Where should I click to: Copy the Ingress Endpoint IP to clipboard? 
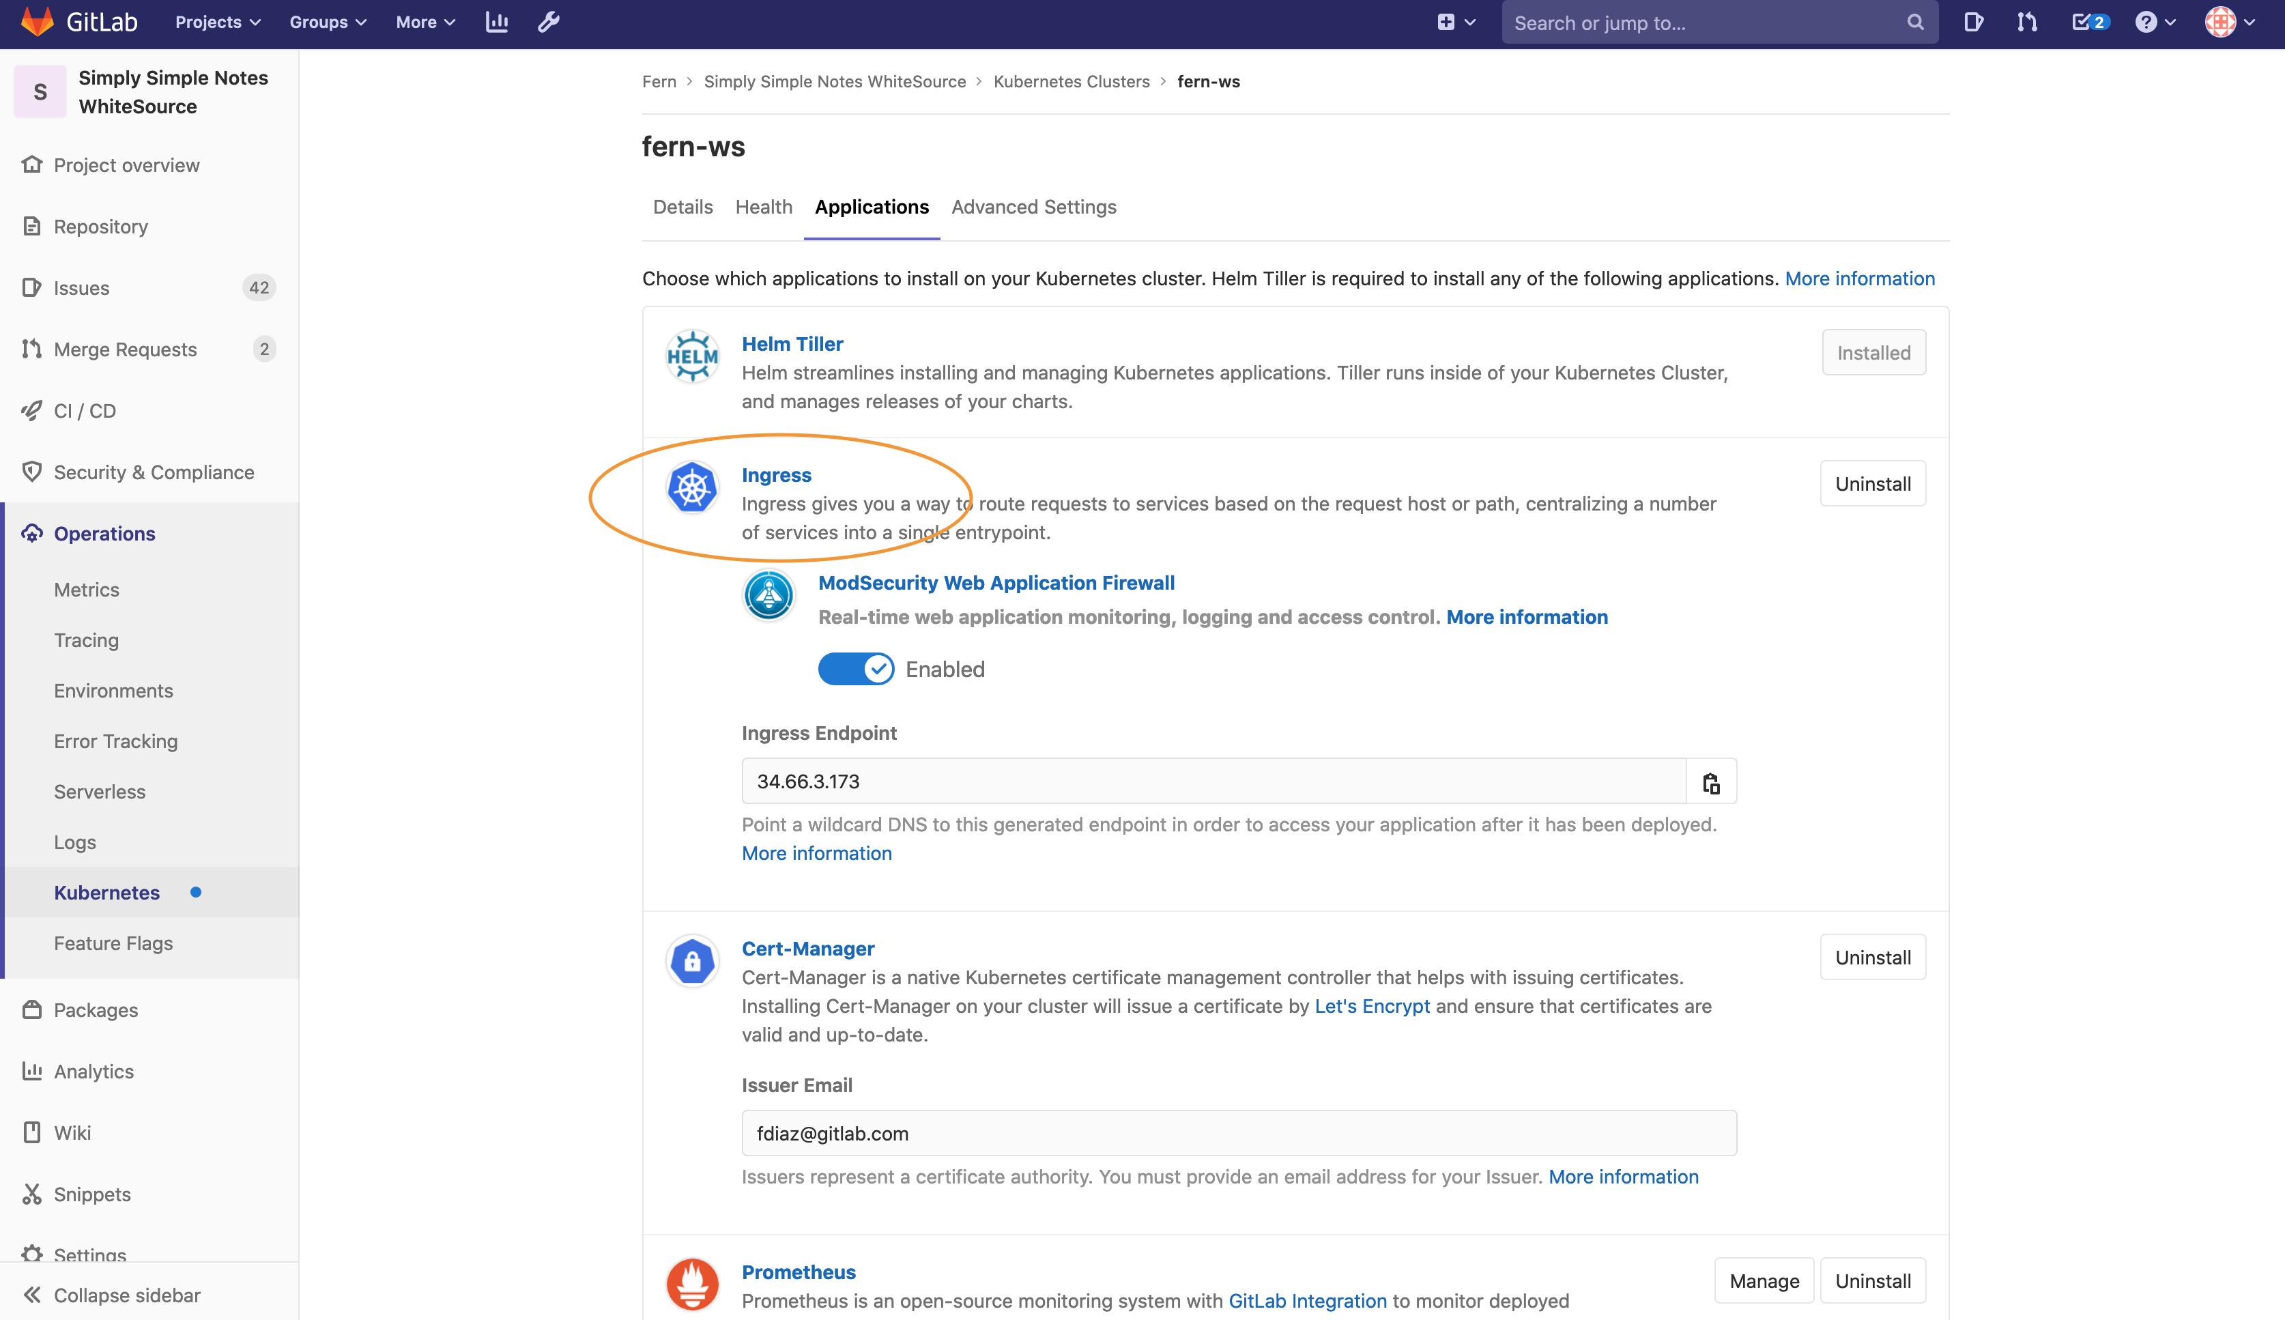(x=1710, y=781)
